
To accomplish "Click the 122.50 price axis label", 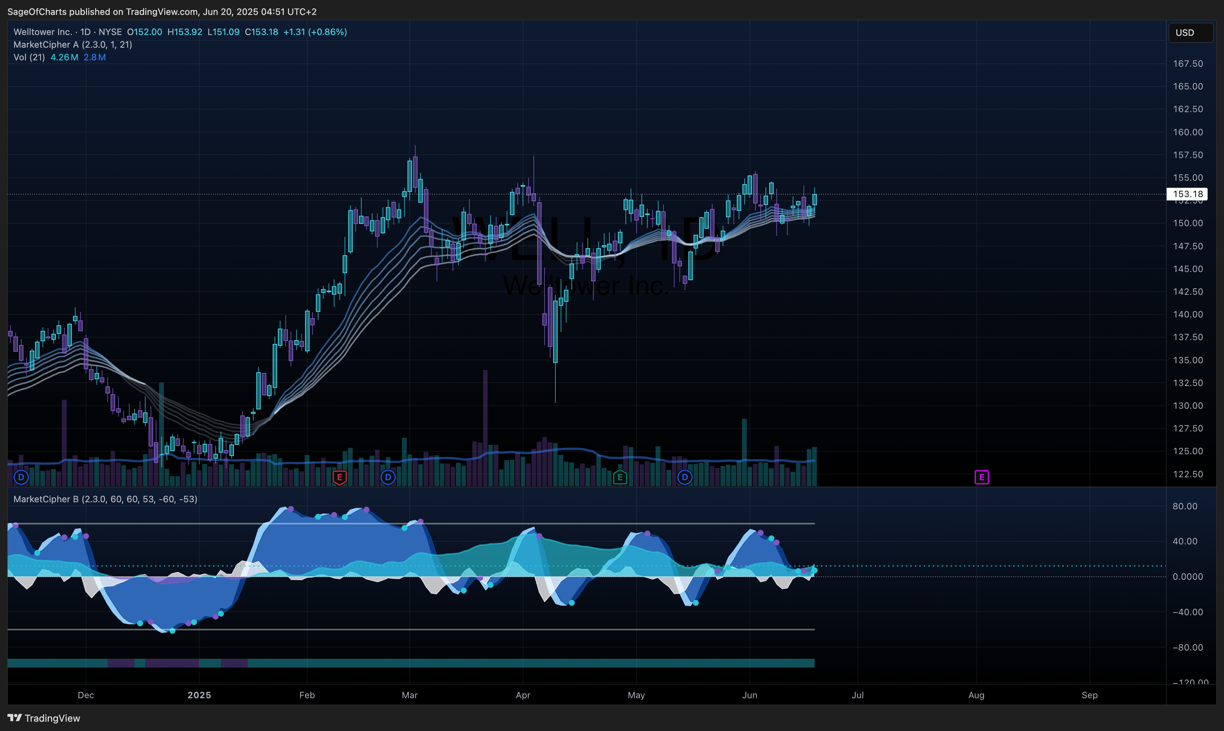I will pos(1187,474).
